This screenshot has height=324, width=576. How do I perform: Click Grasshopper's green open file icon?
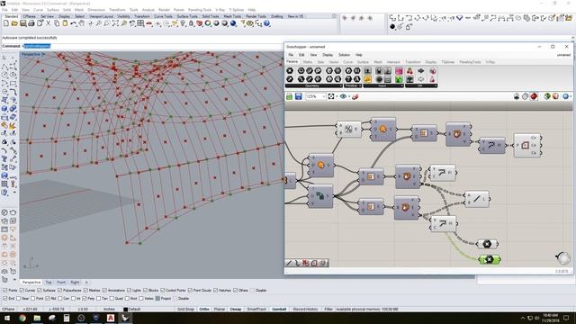[x=290, y=96]
